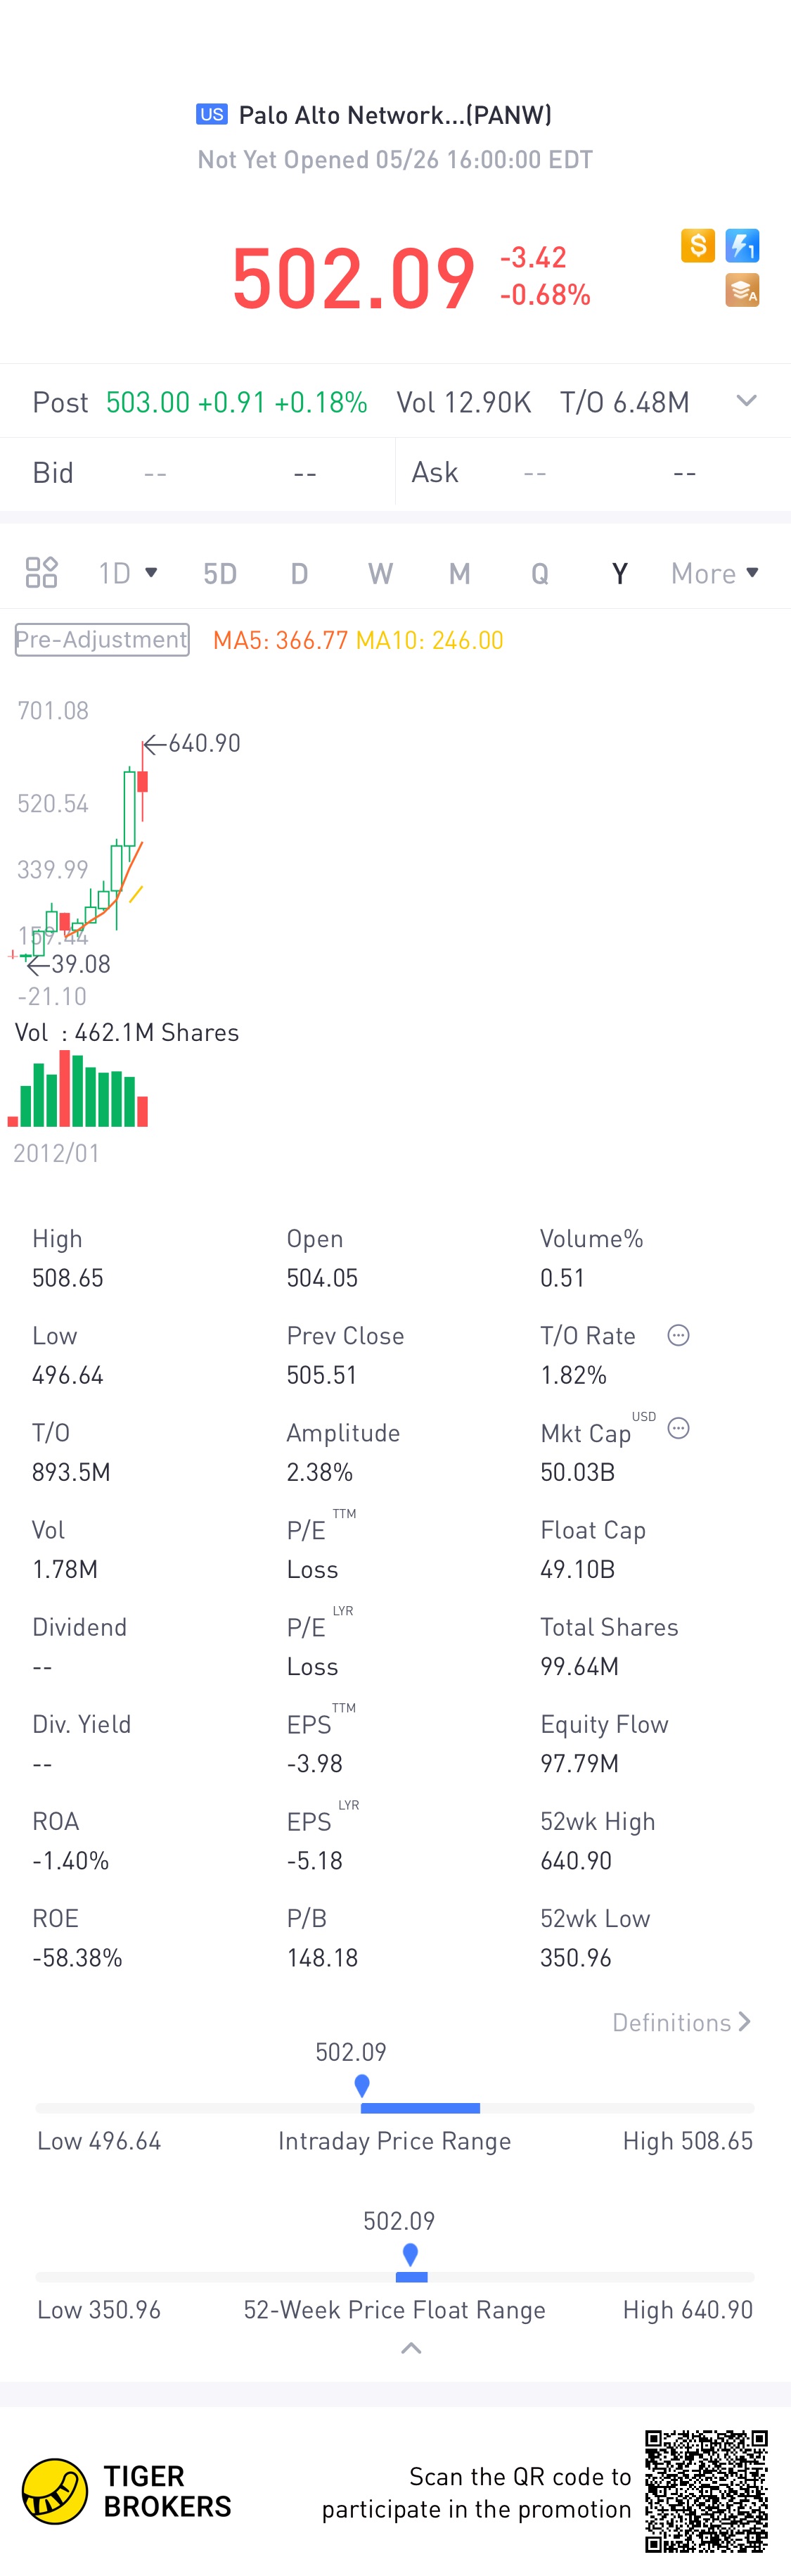The width and height of the screenshot is (791, 2576).
Task: Tap the blue US market flag badge
Action: tap(212, 115)
